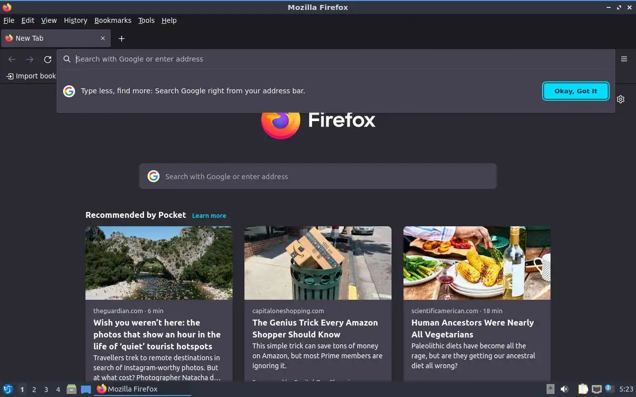This screenshot has height=397, width=636.
Task: Switch to workspace 1
Action: click(x=22, y=390)
